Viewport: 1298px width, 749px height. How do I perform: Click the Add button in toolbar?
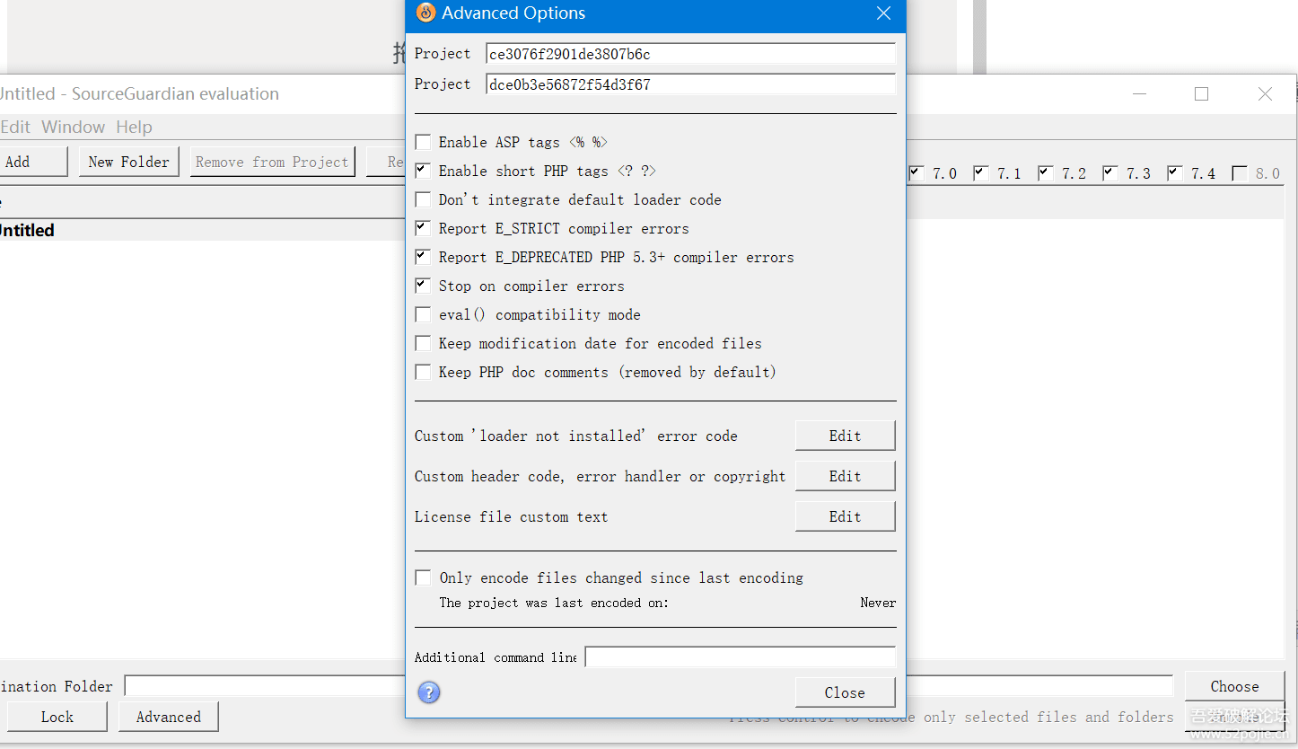pos(32,162)
